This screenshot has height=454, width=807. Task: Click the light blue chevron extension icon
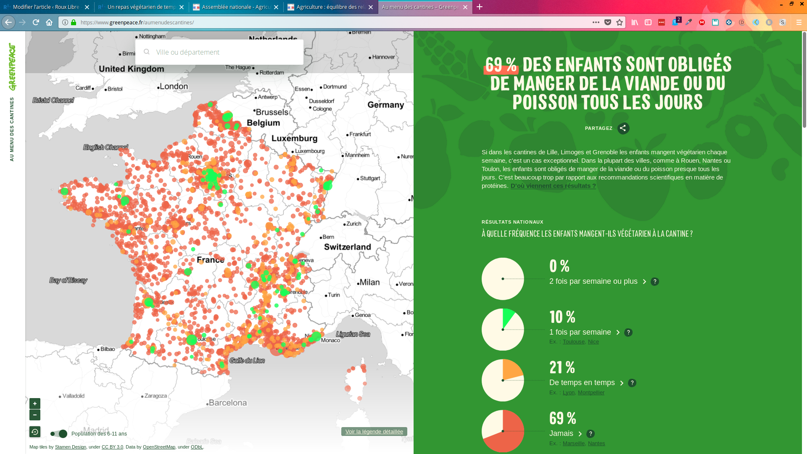756,22
